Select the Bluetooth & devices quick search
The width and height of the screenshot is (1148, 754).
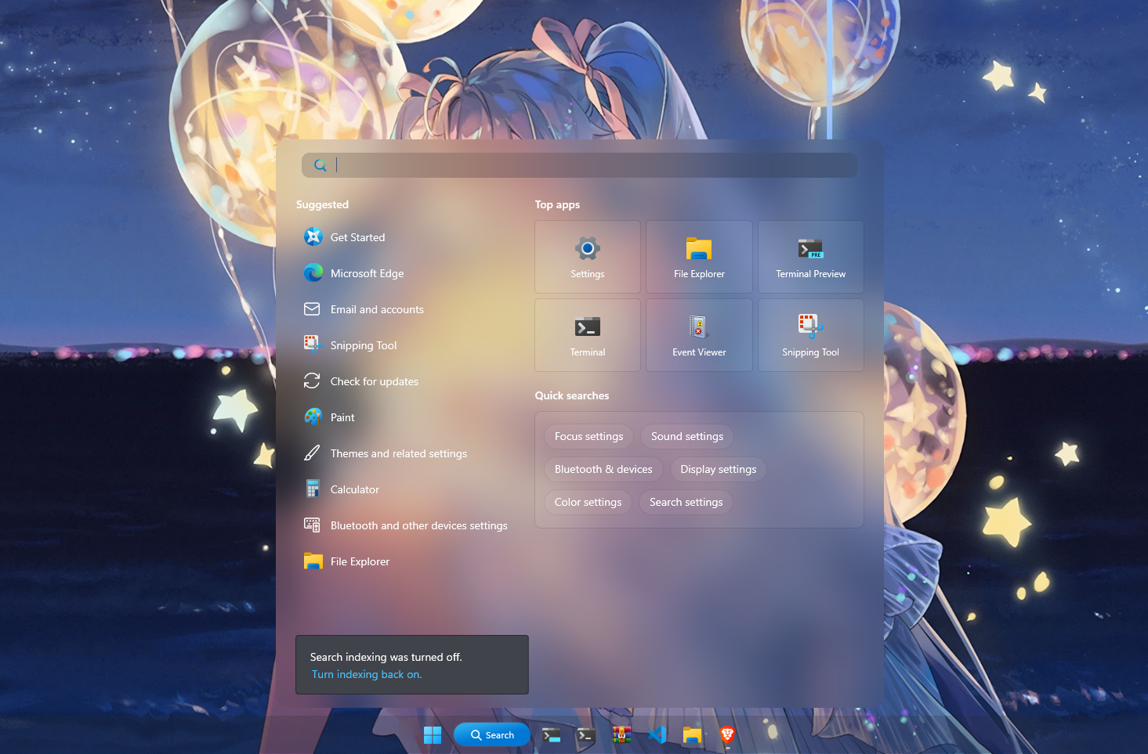[603, 469]
